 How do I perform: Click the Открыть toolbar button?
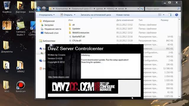[x=66, y=15]
